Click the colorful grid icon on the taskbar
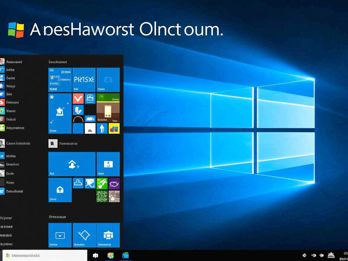 pos(111,256)
